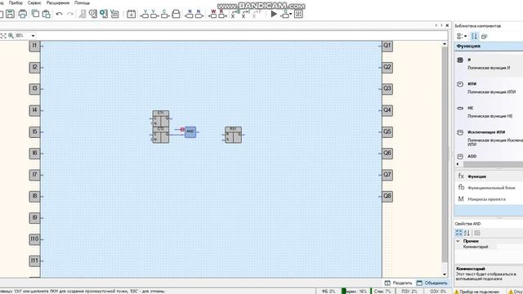Click canvas vertical scrollbar up arrow
This screenshot has height=294, width=523.
[445, 44]
